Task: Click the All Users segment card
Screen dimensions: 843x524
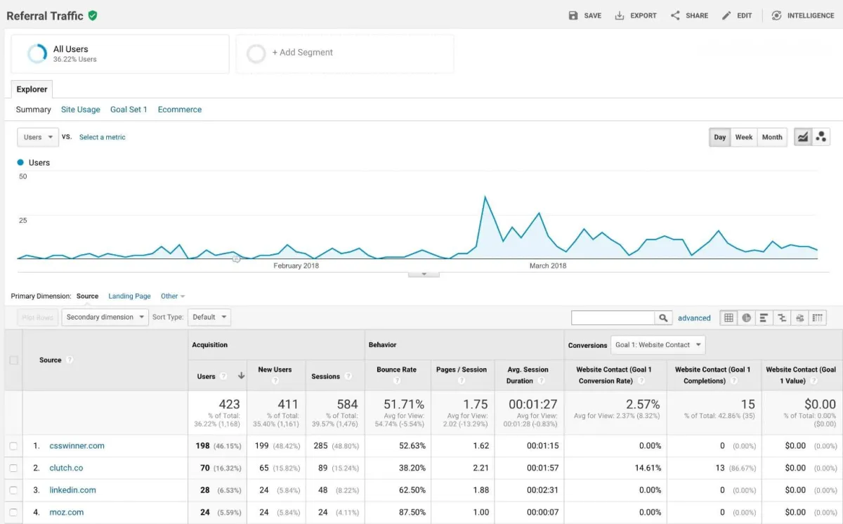Action: tap(120, 54)
